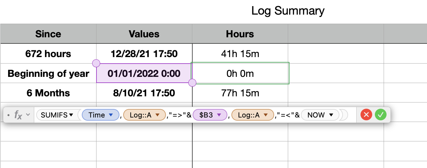Click the top-left selection handle of B3
Viewport: 427px width, 168px height.
[x=96, y=63]
